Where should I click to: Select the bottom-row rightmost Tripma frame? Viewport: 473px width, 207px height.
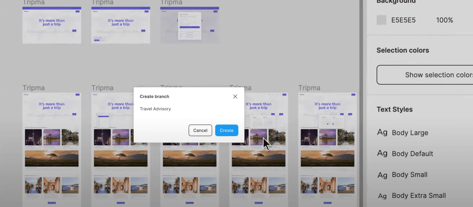click(327, 149)
